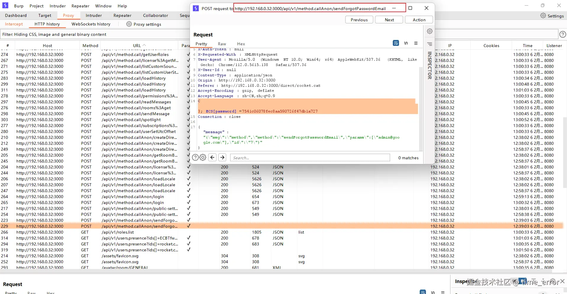Open the Settings gear icon in the main window
The image size is (567, 294).
coord(543,16)
